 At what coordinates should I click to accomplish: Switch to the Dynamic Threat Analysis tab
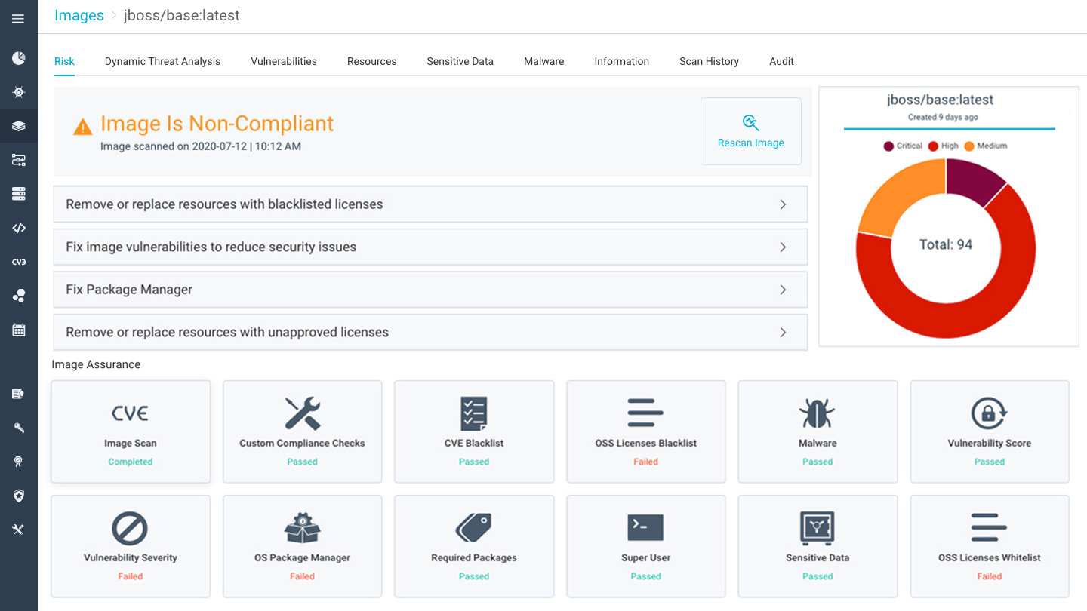click(162, 61)
